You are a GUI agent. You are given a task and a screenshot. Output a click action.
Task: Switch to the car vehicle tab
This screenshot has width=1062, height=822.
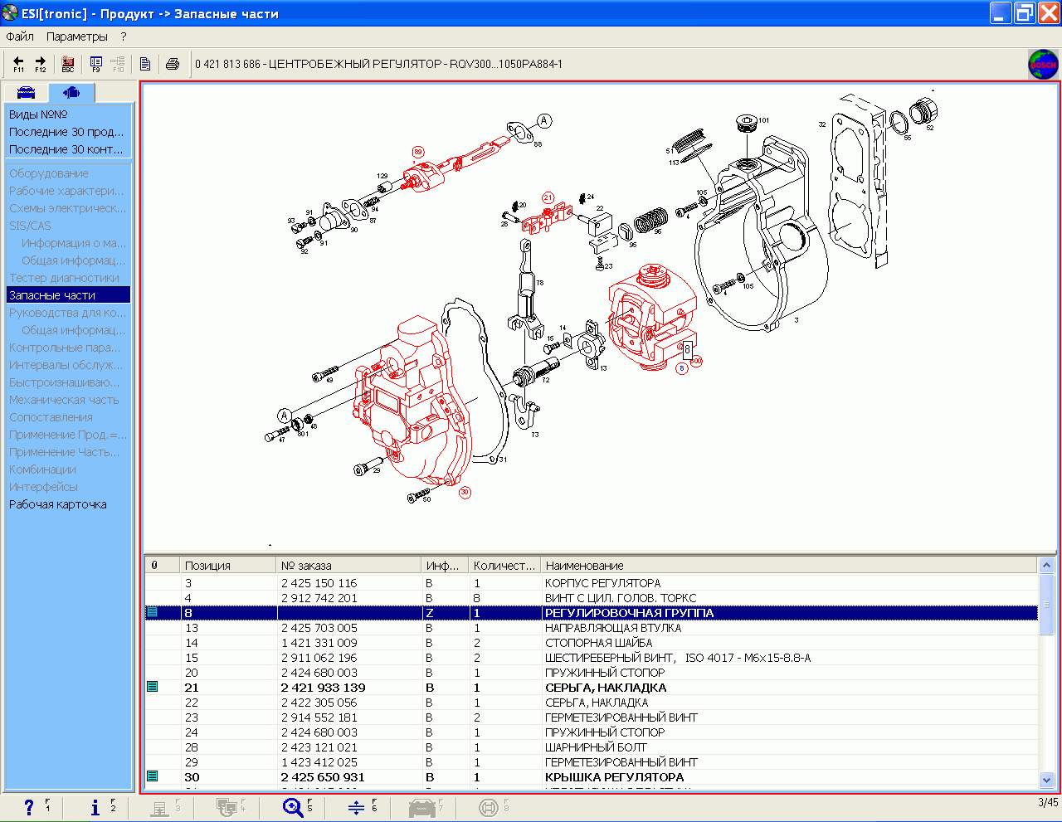(x=27, y=92)
